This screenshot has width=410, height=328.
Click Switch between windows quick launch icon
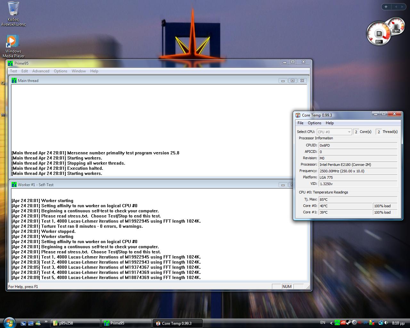(x=23, y=323)
